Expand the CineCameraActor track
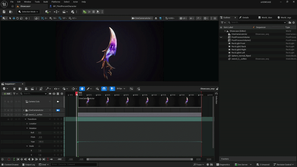Screen dimensions: 297x167 24,110
